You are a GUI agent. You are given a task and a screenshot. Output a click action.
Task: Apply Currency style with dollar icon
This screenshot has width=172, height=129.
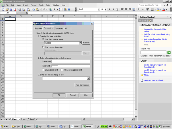click(139, 9)
